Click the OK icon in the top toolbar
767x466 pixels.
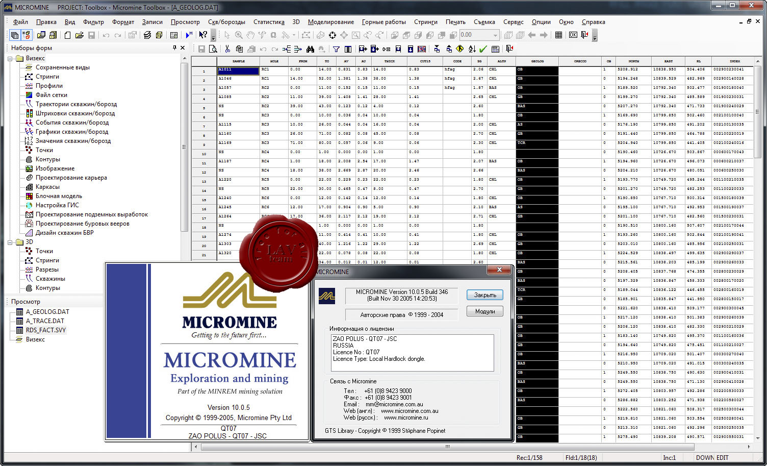click(x=573, y=35)
